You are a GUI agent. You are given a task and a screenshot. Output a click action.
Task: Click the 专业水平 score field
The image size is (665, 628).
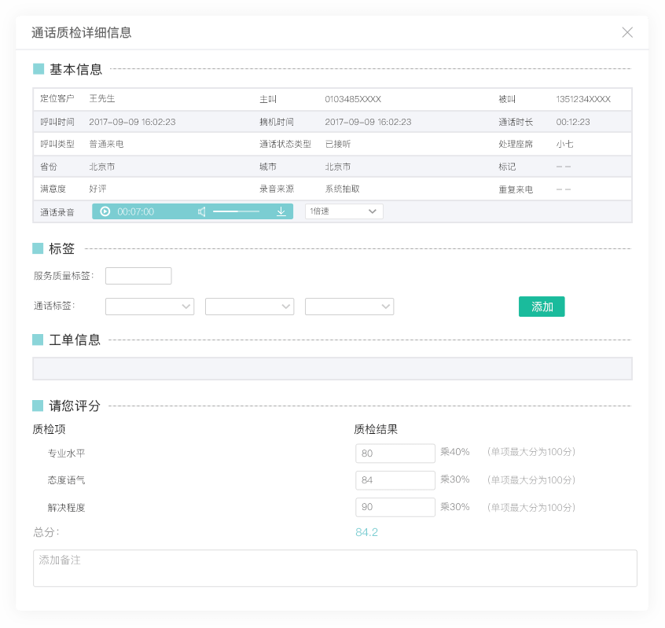[x=395, y=454]
